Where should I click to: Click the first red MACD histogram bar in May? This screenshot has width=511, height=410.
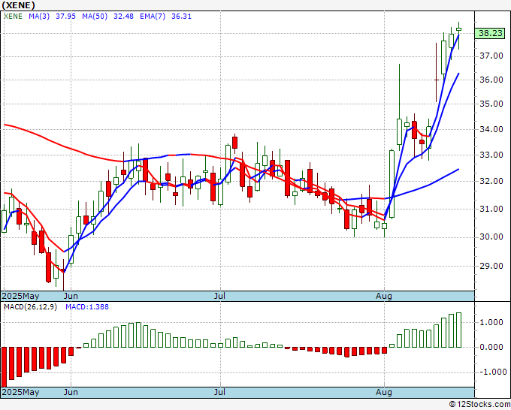click(5, 366)
